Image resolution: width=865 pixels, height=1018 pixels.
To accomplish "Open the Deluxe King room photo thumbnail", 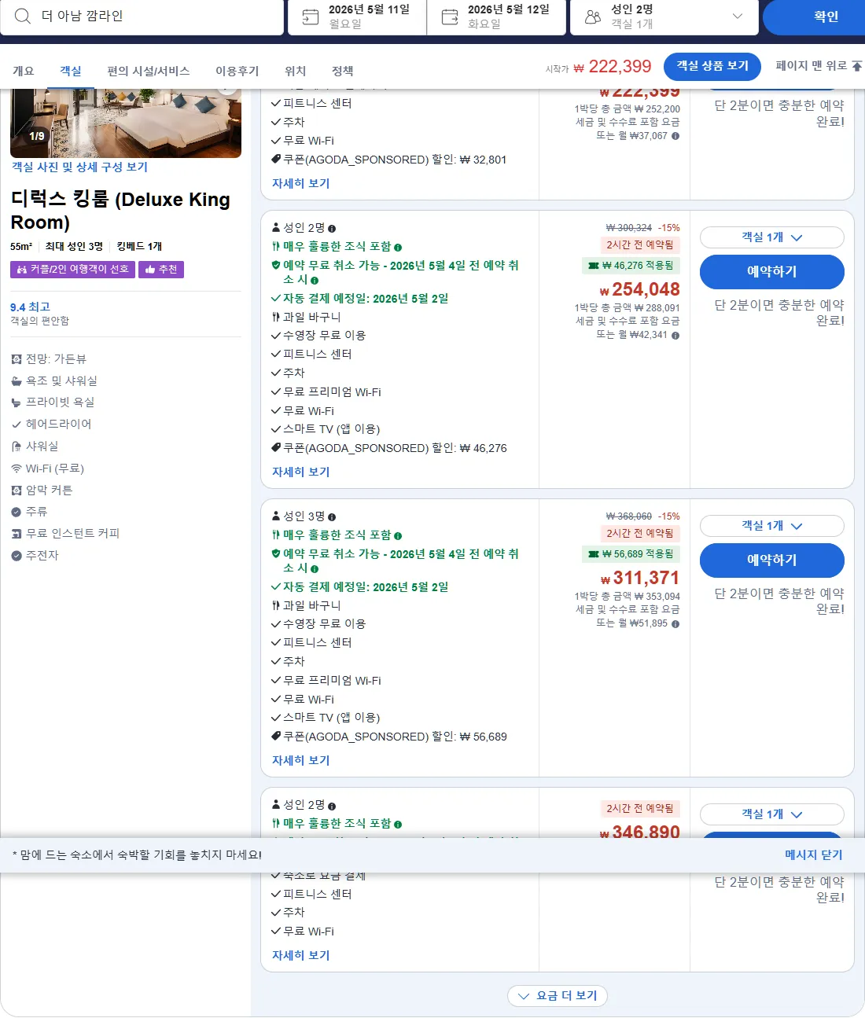I will coord(126,123).
